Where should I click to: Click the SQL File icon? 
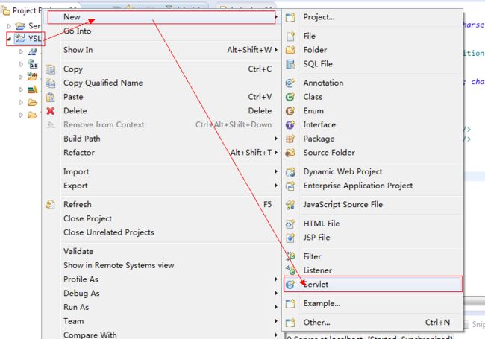(x=290, y=64)
